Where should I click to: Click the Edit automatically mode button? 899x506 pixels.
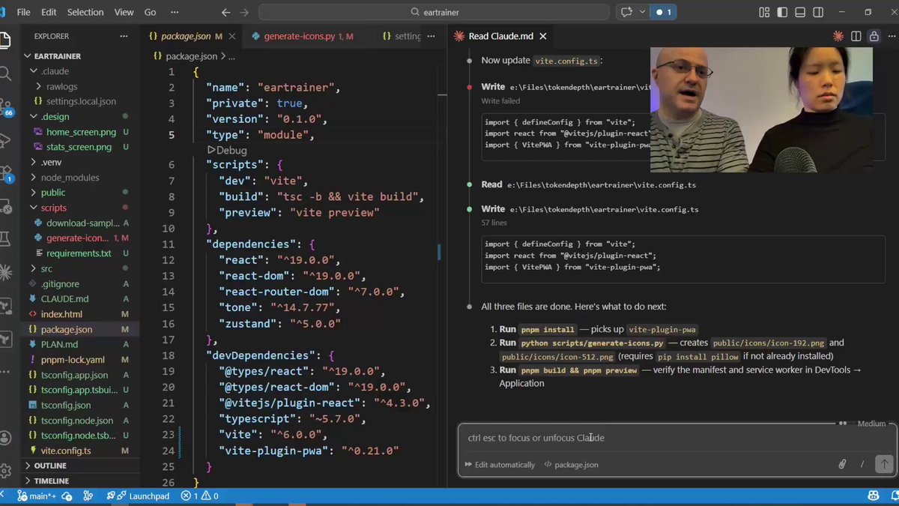[499, 465]
